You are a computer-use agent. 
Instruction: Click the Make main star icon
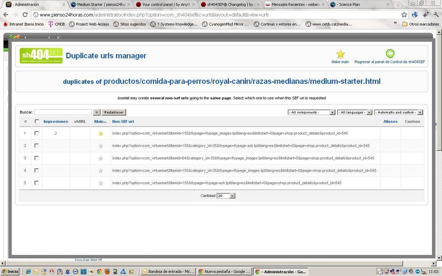(340, 54)
